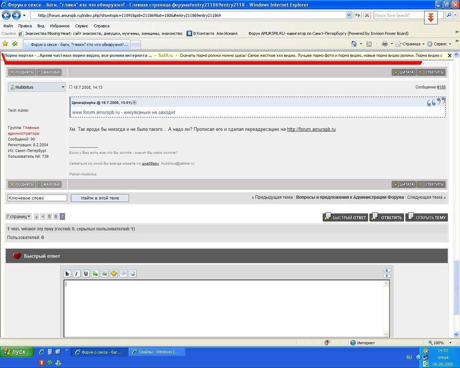Image resolution: width=460 pixels, height=368 pixels.
Task: Open the 'Избранное' menu
Action: [60, 26]
